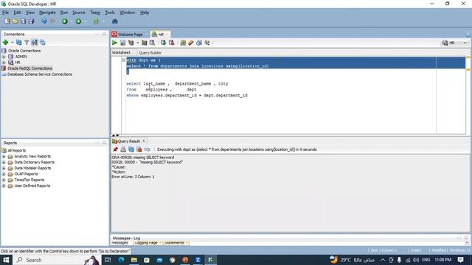Screen dimensions: 472x265
Task: Click the Explain Plan icon in worksheet toolbar
Action: (x=131, y=43)
